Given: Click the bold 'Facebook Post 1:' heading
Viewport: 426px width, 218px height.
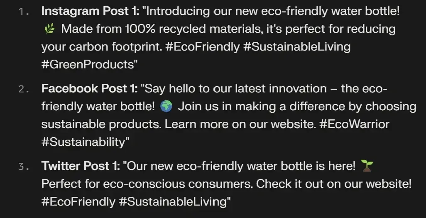Looking at the screenshot, I should pos(90,89).
